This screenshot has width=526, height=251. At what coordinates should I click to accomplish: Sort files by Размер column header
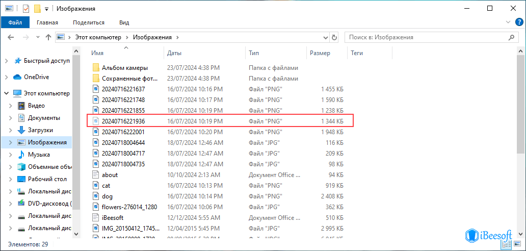click(x=320, y=53)
